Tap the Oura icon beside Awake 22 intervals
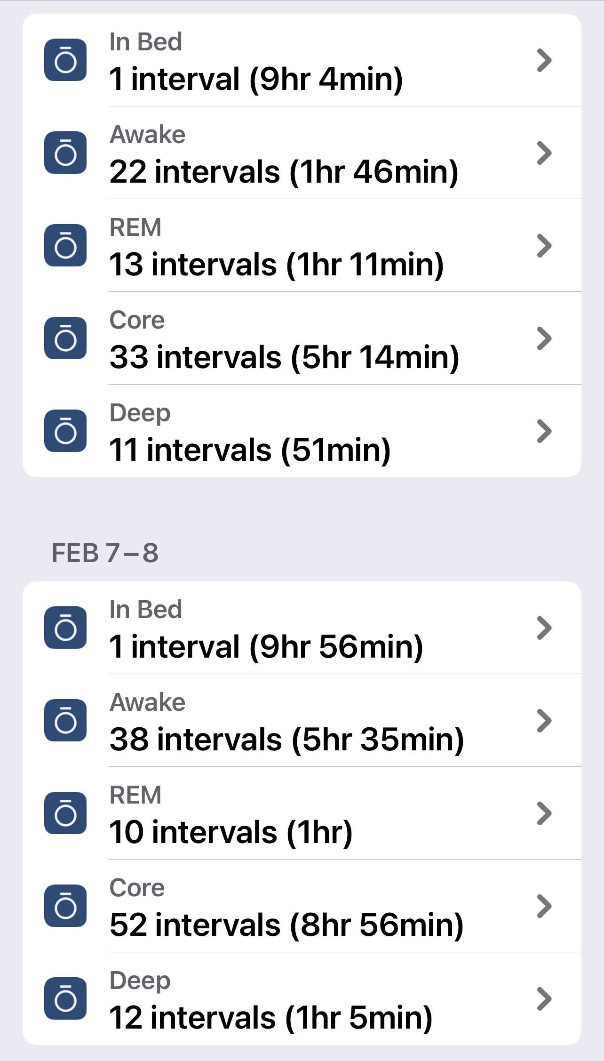Screen dimensions: 604x1062 tap(65, 153)
